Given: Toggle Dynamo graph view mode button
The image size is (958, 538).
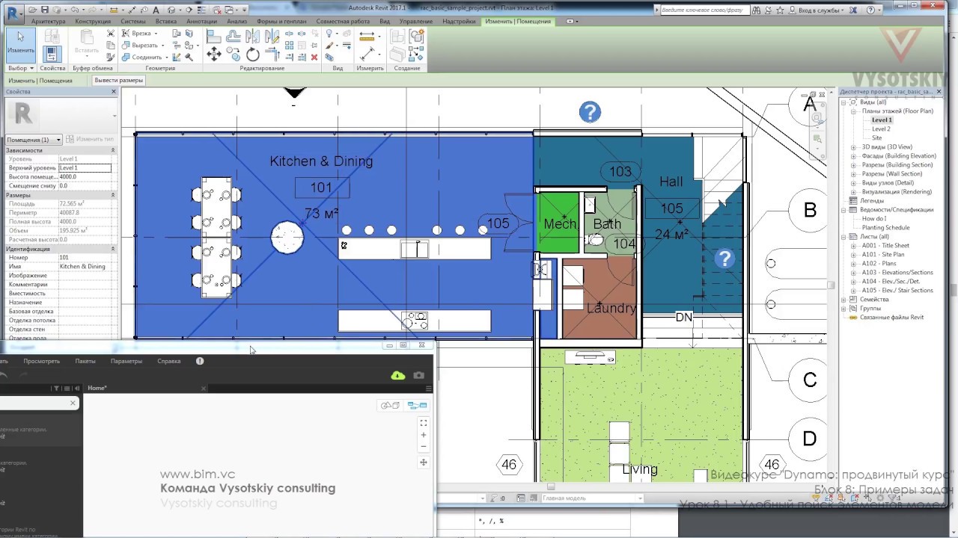Looking at the screenshot, I should pos(418,405).
